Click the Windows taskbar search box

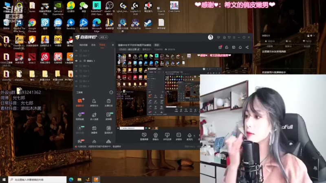tap(37, 179)
